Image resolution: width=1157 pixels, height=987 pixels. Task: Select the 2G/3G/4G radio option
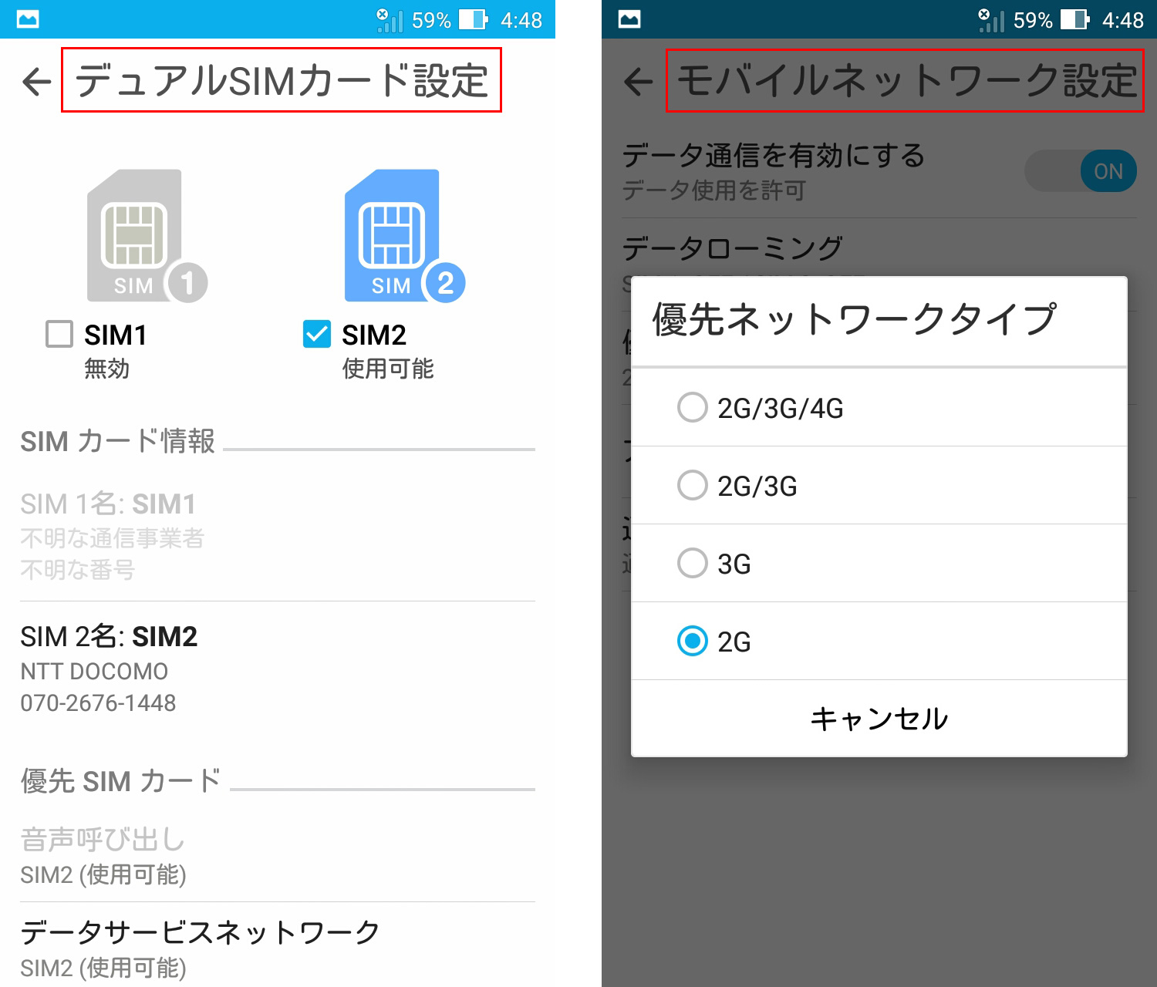[879, 407]
